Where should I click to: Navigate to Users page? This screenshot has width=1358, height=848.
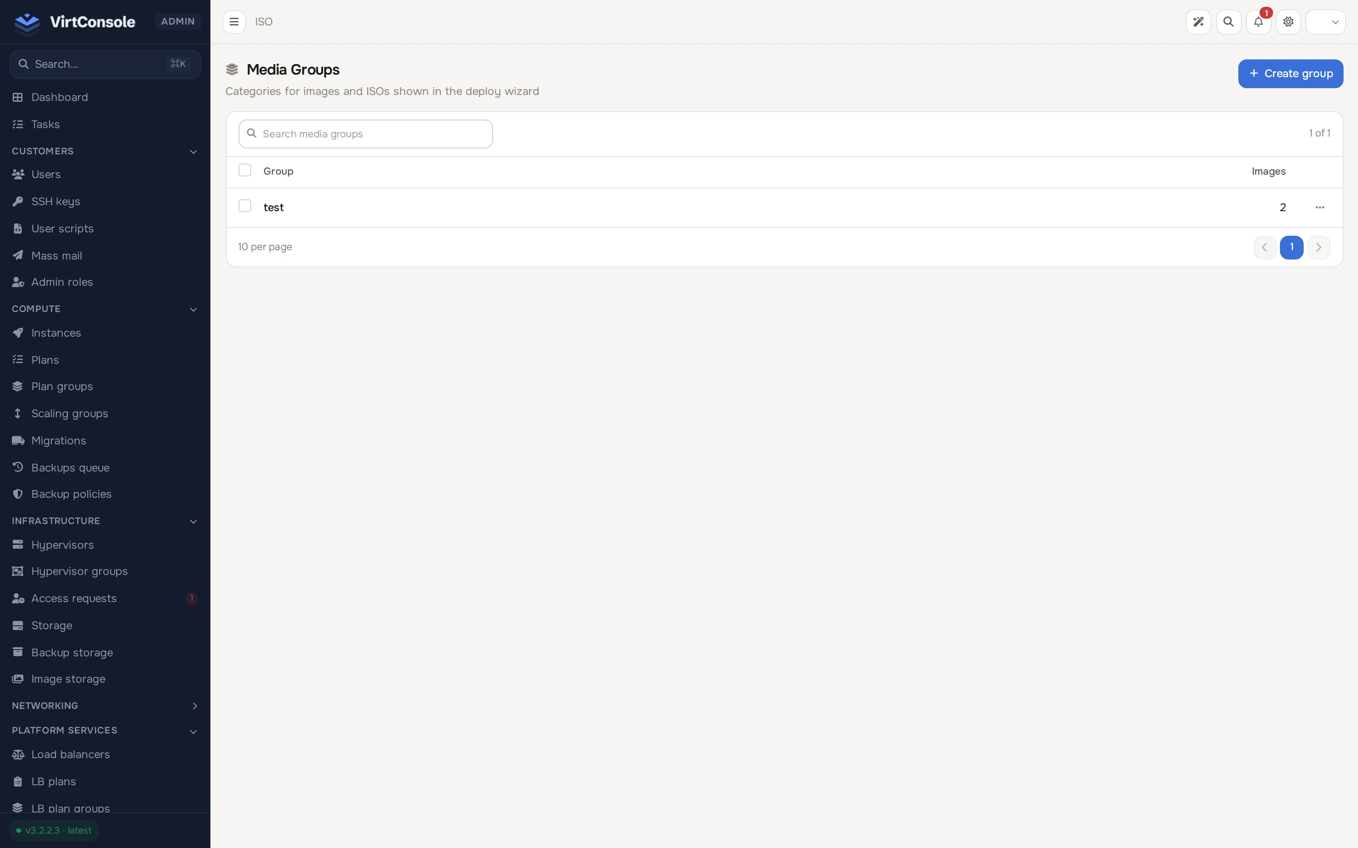click(105, 174)
